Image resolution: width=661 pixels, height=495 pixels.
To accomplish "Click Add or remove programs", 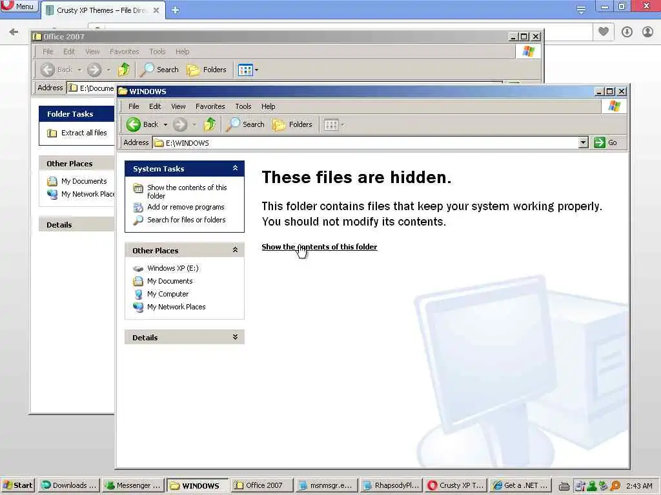I will point(185,207).
